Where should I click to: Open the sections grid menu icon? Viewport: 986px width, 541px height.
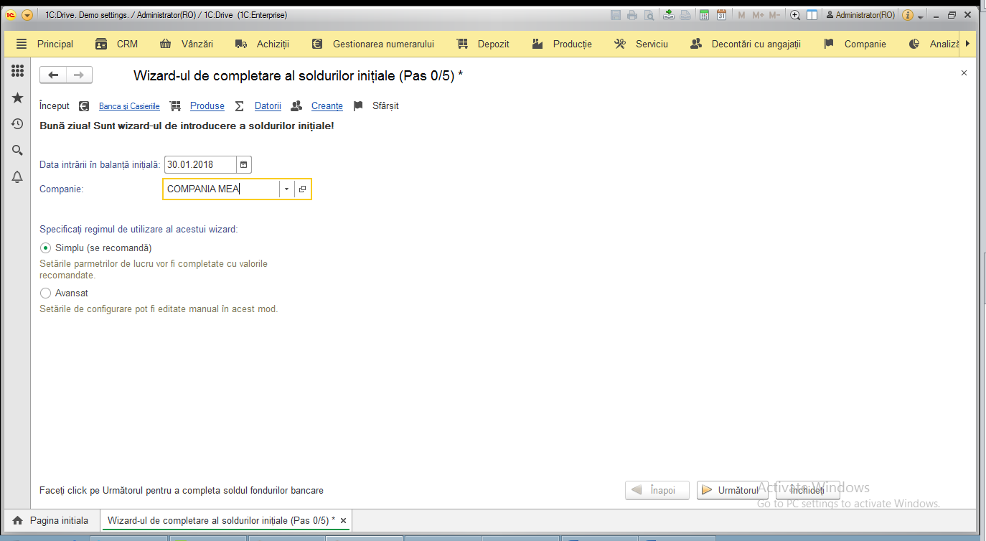(18, 70)
